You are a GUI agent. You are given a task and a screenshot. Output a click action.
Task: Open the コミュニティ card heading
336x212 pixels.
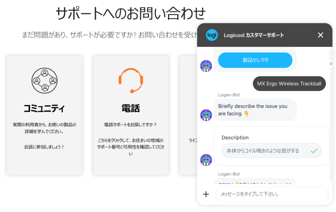[x=44, y=108]
